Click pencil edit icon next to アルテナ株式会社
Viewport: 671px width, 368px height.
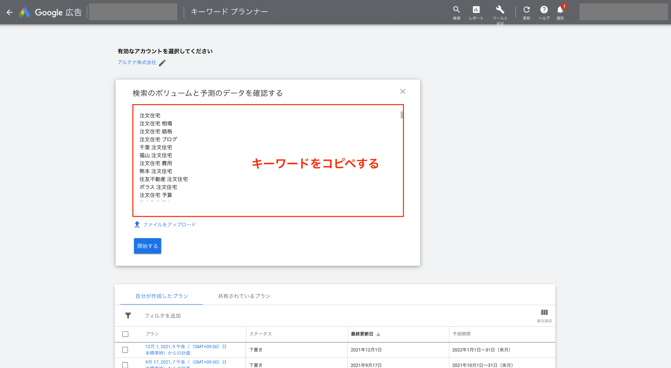[x=162, y=63]
